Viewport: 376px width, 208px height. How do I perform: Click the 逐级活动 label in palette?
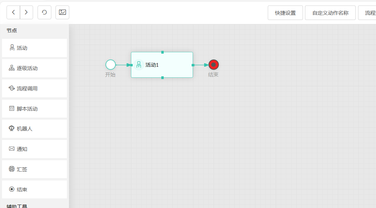[x=27, y=68]
